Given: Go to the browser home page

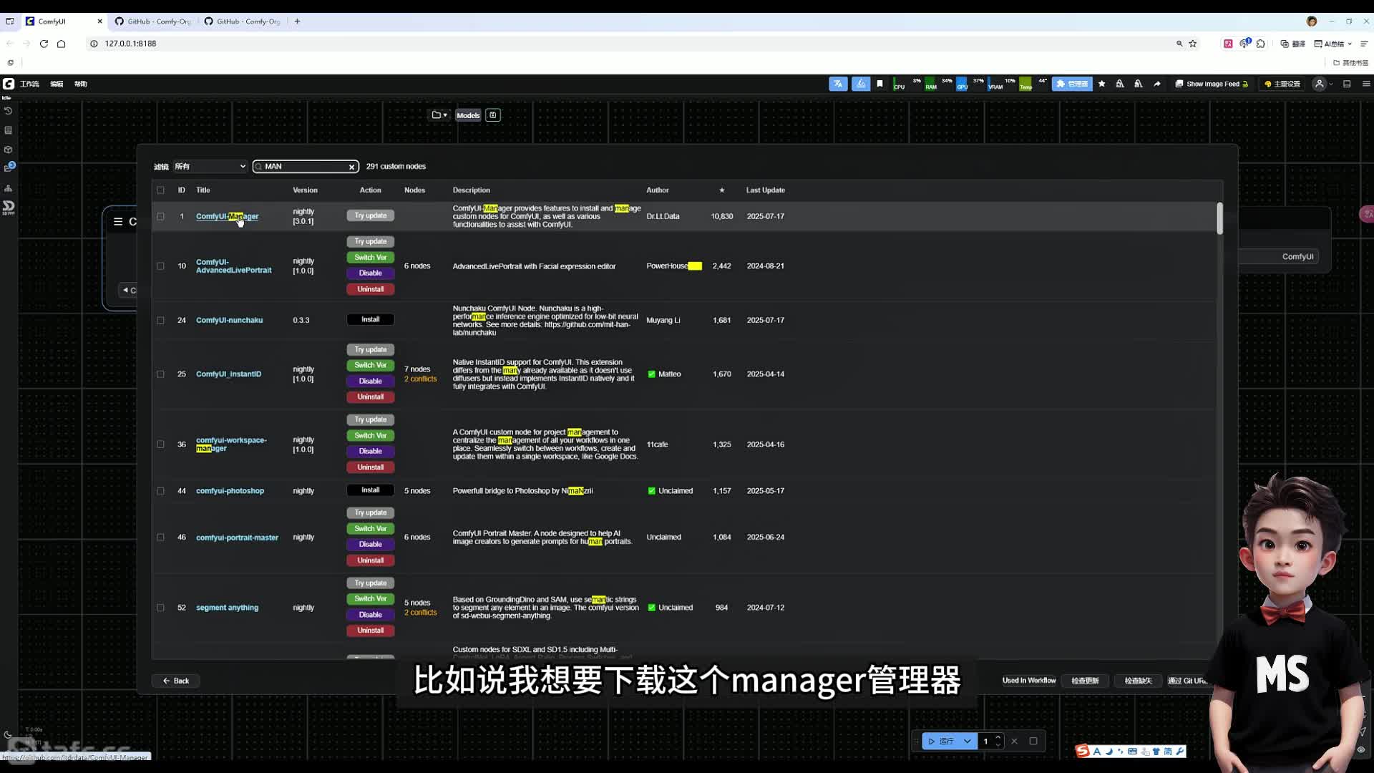Looking at the screenshot, I should [62, 44].
